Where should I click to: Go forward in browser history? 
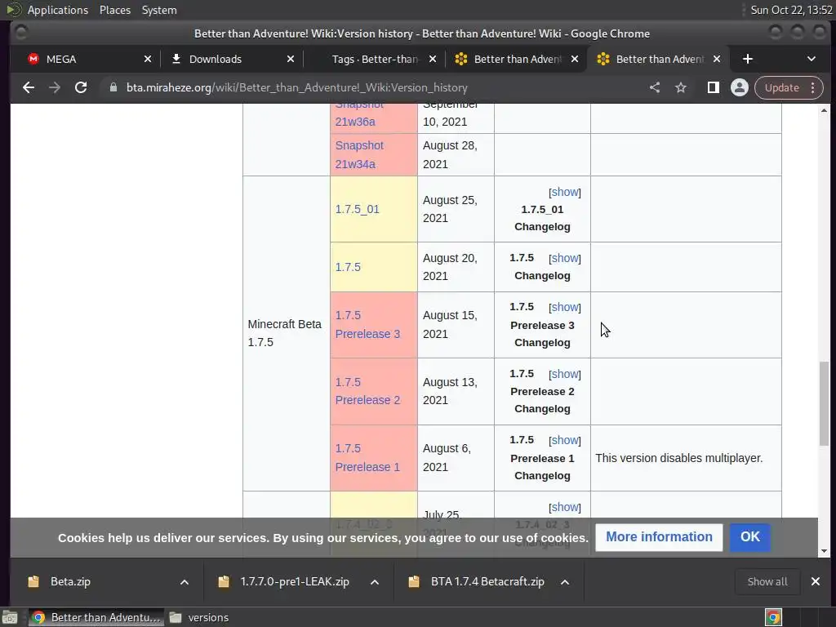(x=55, y=87)
